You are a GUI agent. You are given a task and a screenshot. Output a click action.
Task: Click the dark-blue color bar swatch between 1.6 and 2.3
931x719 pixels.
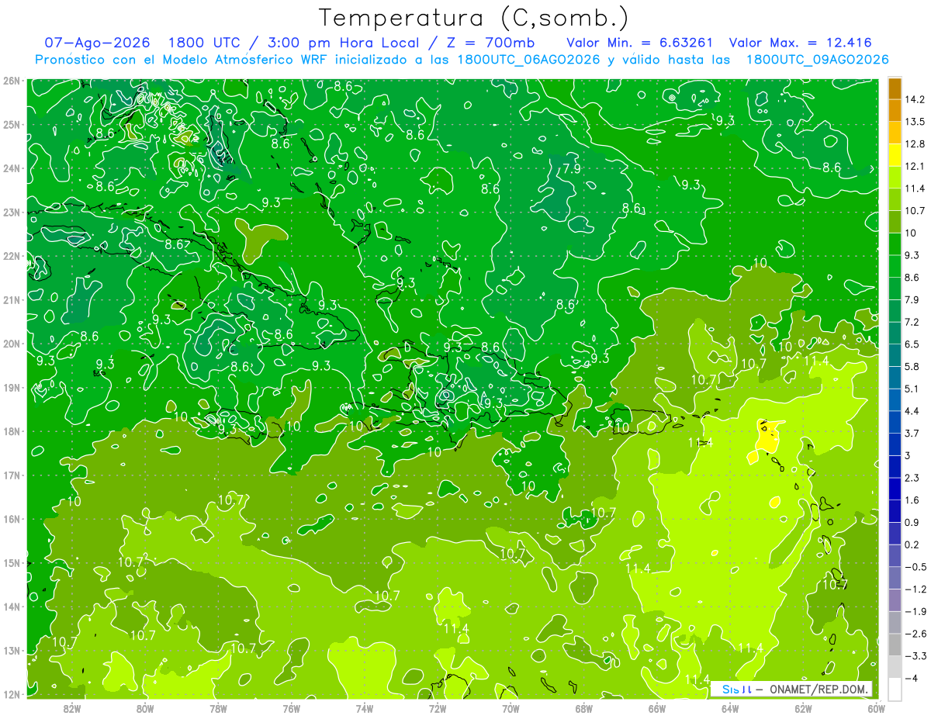pos(895,489)
